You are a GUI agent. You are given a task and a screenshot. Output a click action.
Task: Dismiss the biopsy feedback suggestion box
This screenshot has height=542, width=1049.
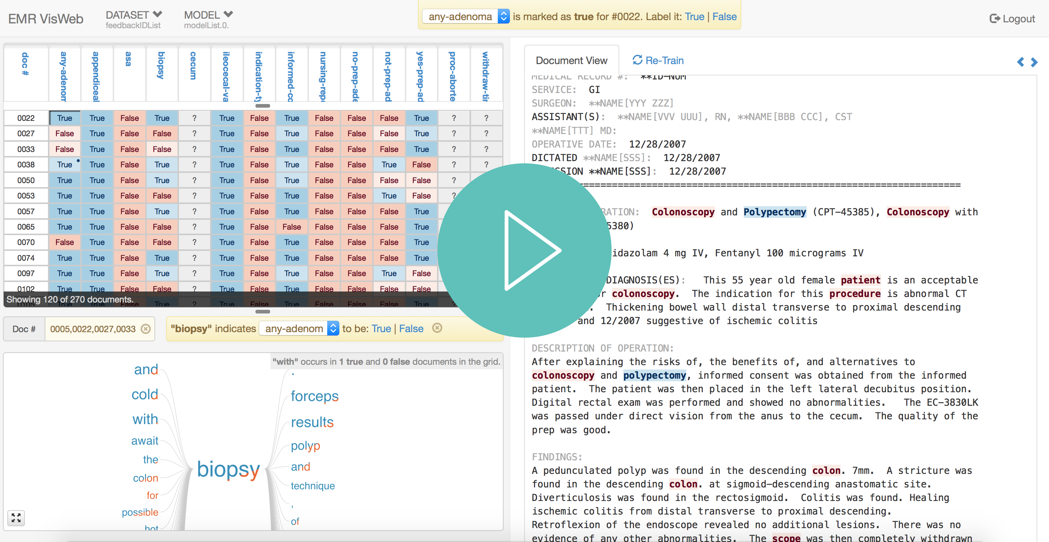(x=437, y=328)
